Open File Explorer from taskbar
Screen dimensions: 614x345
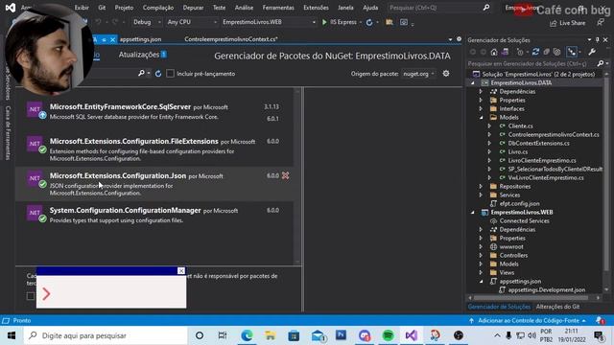(271, 335)
